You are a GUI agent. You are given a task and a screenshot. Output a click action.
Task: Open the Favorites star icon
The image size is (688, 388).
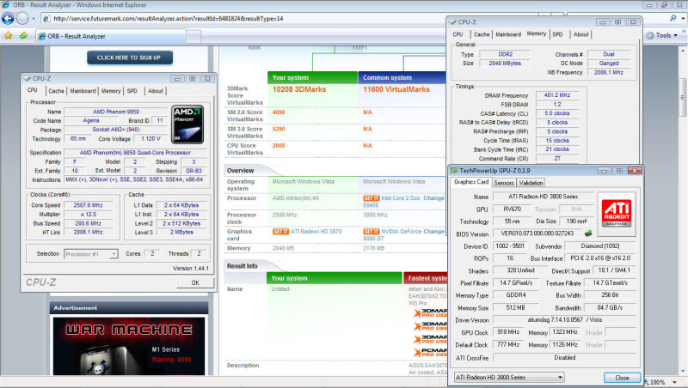pyautogui.click(x=8, y=36)
